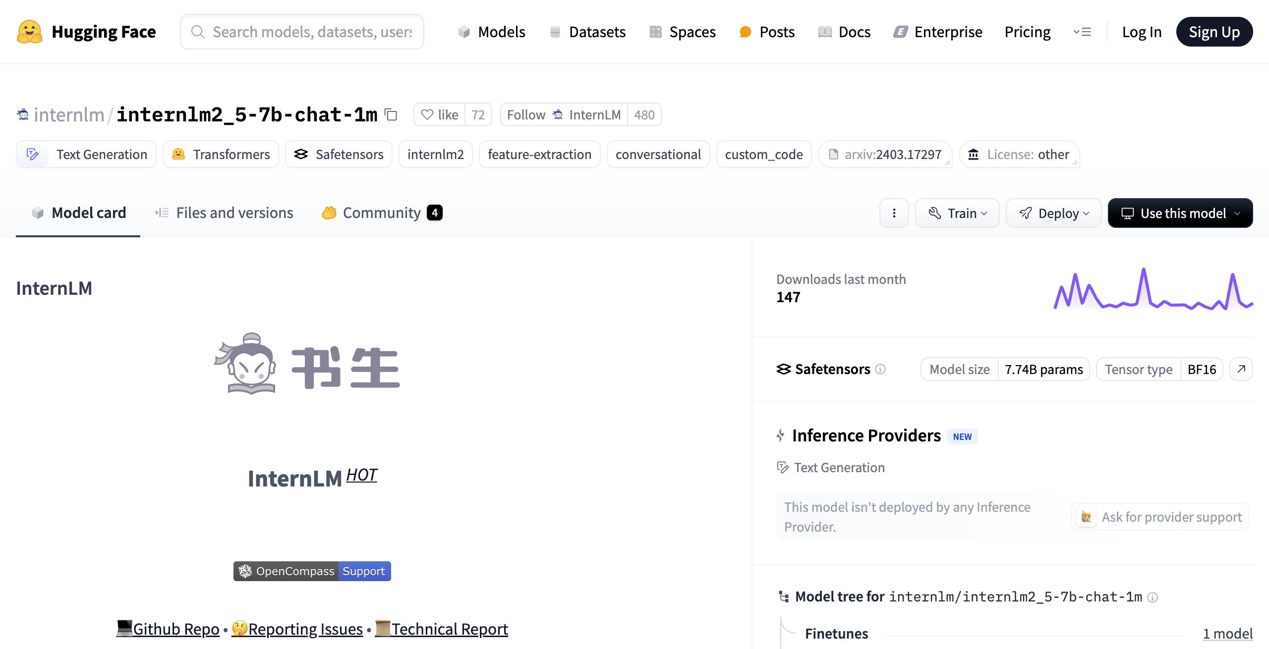Open the Community tab
Screen dimensions: 1269x649
coord(381,213)
